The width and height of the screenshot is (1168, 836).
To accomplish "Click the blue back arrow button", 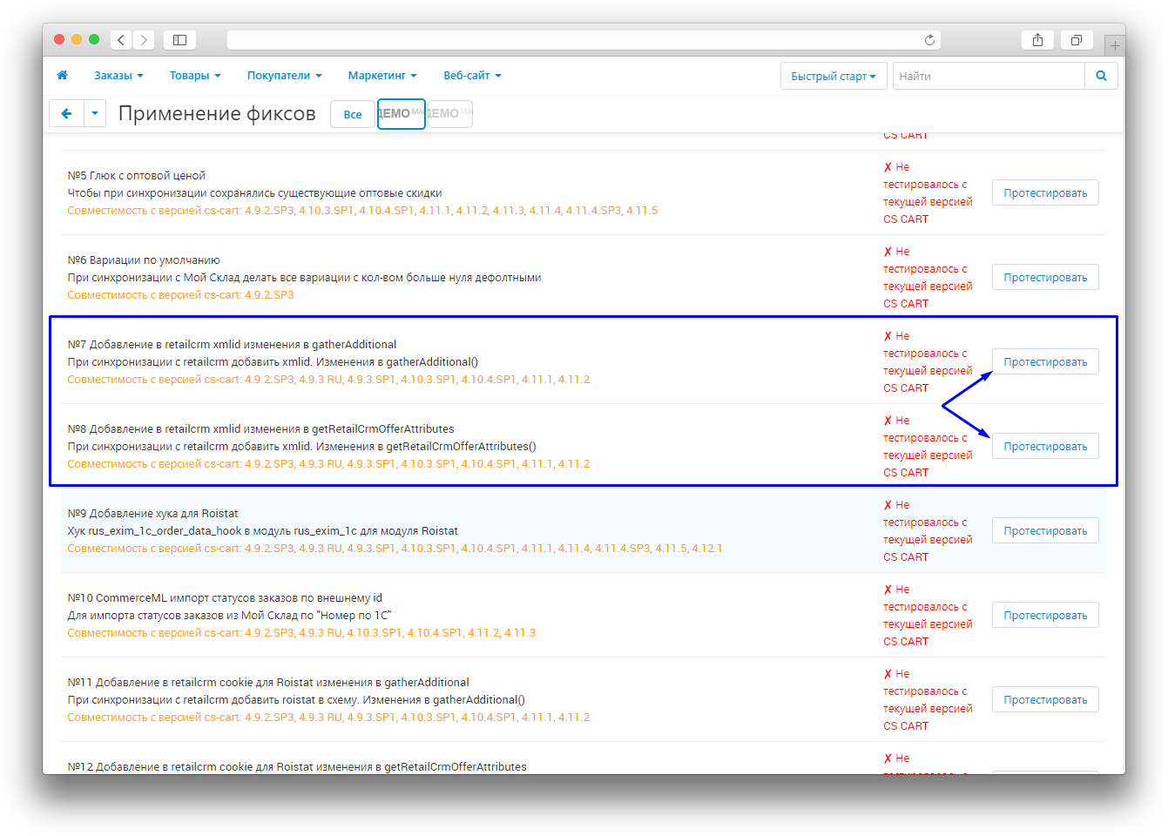I will point(66,113).
